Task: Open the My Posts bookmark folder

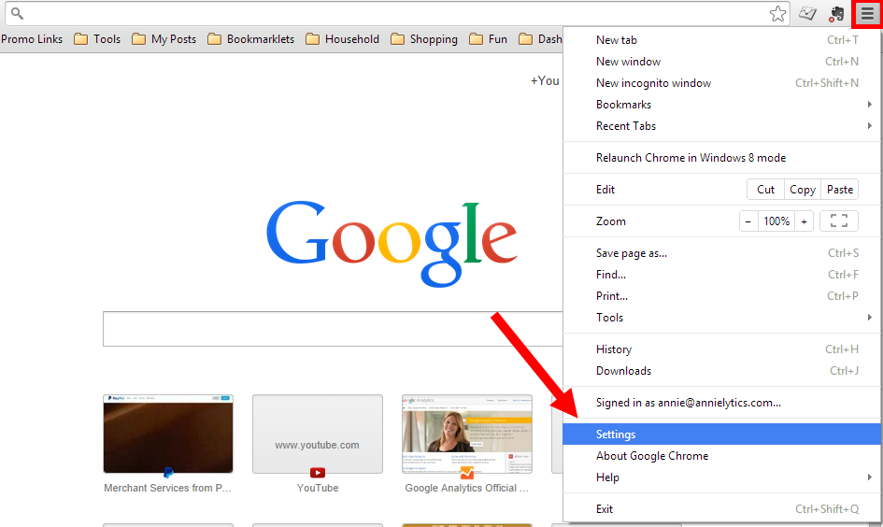Action: click(164, 39)
